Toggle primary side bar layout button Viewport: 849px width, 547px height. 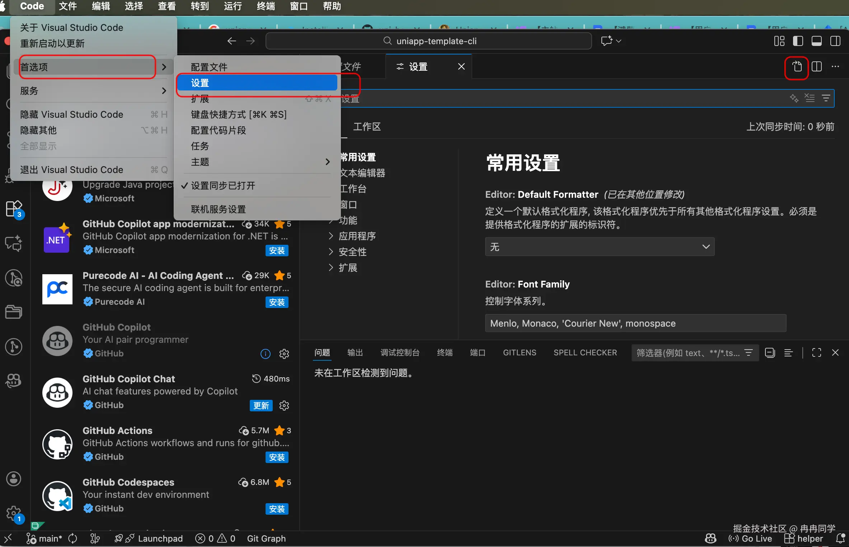click(798, 41)
